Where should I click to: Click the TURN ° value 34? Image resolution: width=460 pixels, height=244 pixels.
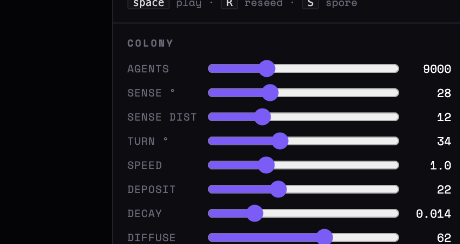point(444,141)
